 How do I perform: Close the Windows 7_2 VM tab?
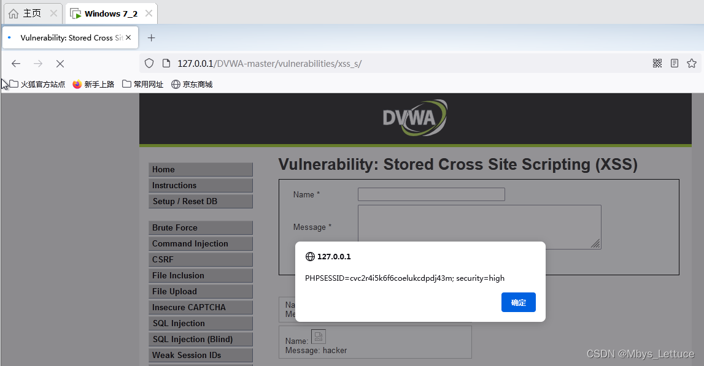pos(149,13)
